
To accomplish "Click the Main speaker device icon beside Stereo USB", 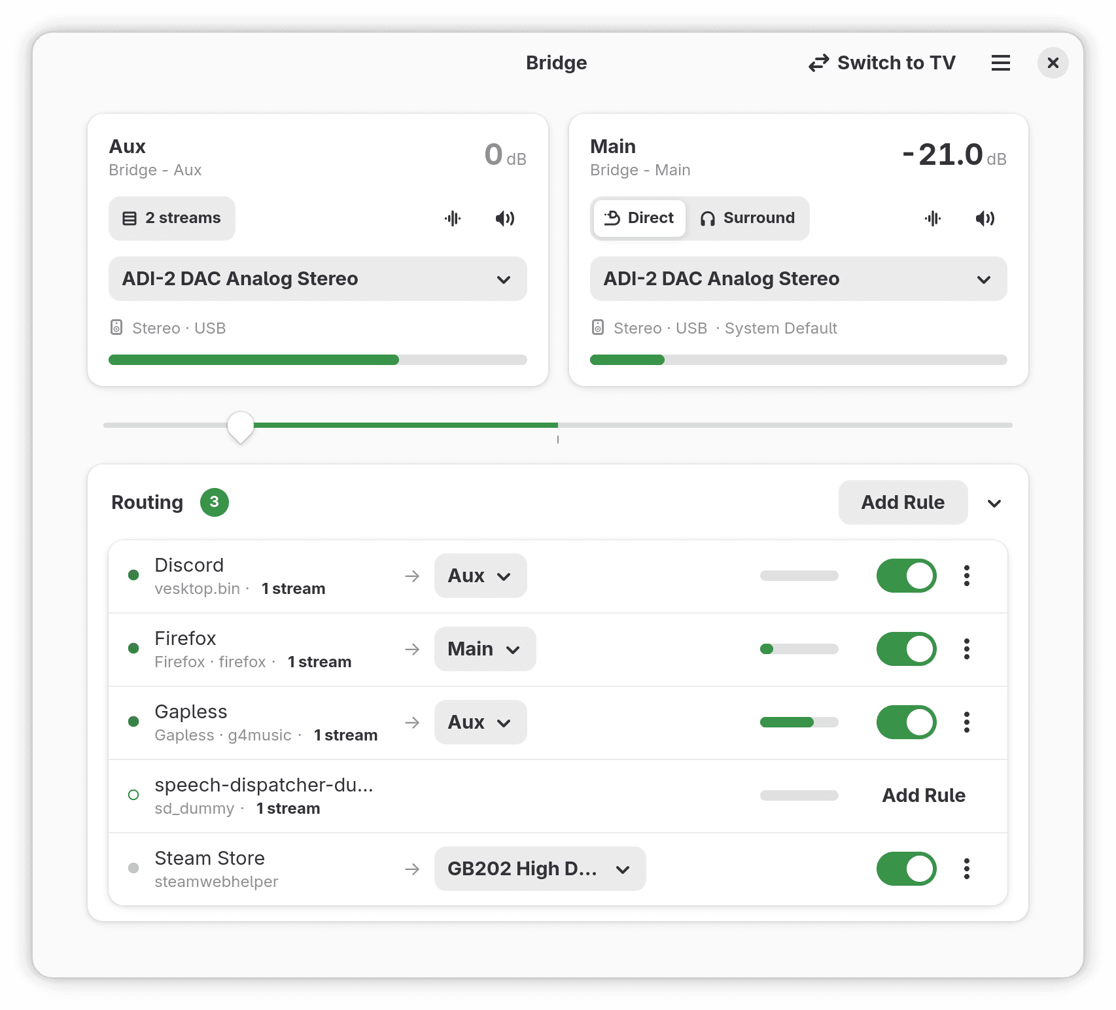I will (598, 327).
